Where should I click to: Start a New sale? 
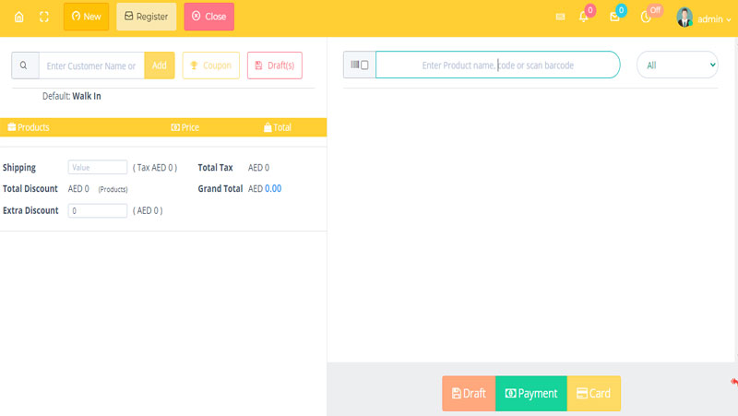86,17
